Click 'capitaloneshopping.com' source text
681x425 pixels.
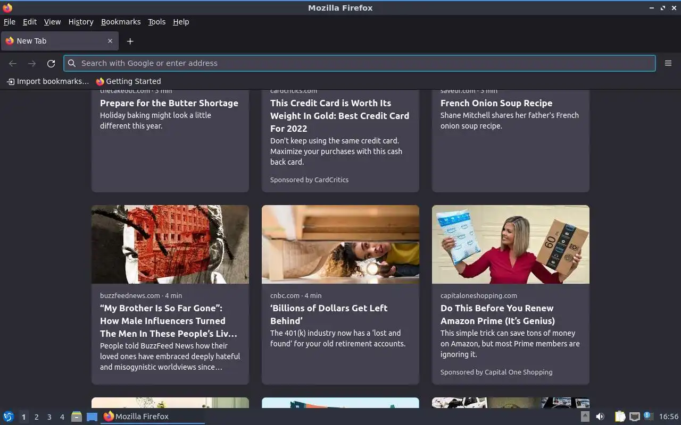(479, 295)
